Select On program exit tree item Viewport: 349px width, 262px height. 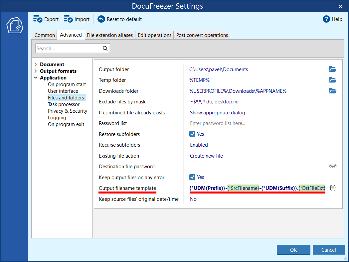(66, 124)
